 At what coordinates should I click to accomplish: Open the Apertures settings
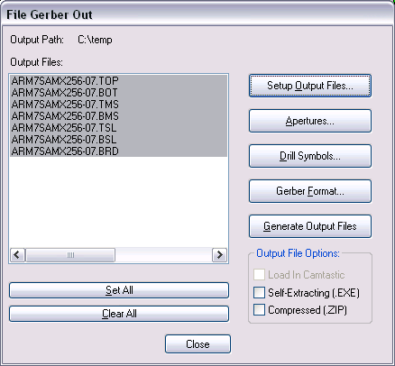[x=310, y=121]
